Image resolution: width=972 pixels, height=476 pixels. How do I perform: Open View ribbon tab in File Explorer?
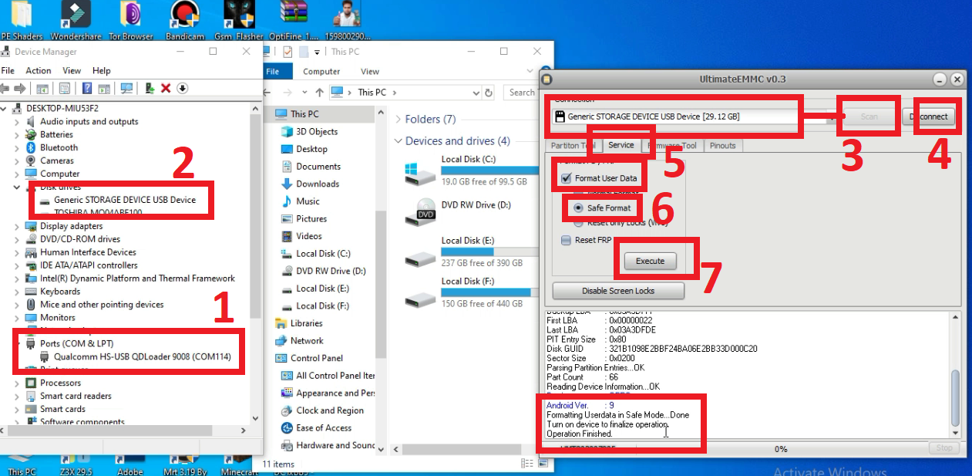(x=370, y=71)
